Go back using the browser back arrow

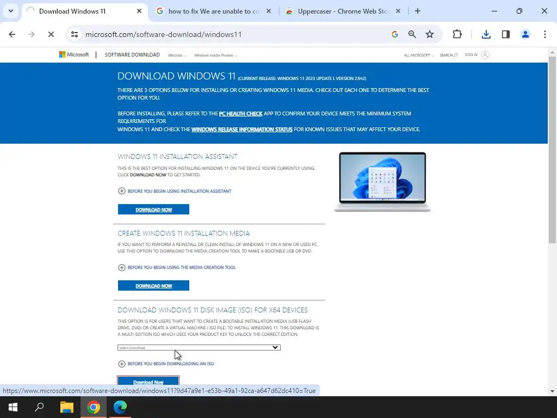[x=12, y=34]
